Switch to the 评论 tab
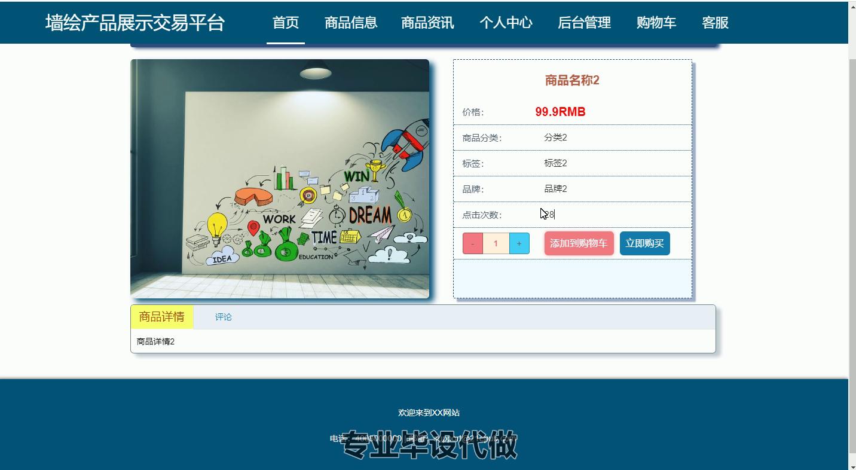 coord(224,317)
